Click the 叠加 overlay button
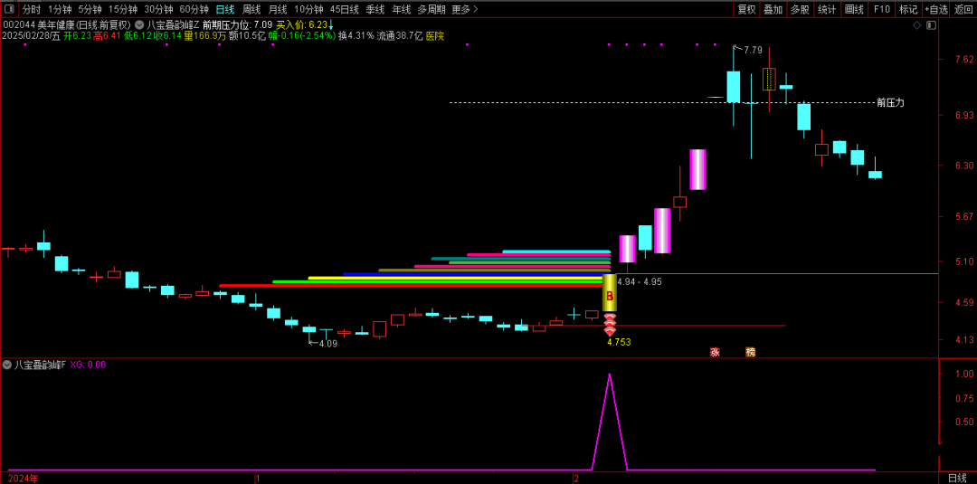Image resolution: width=977 pixels, height=484 pixels. pos(773,9)
